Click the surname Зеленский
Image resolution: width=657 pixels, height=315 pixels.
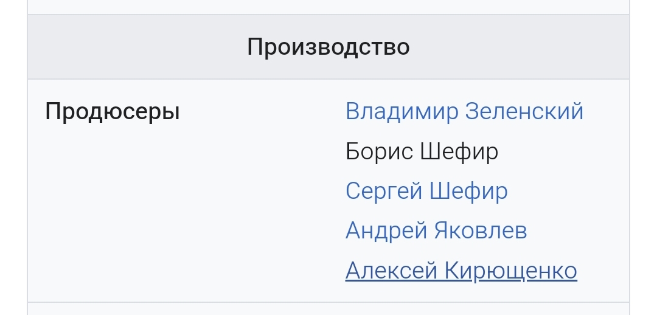(524, 112)
